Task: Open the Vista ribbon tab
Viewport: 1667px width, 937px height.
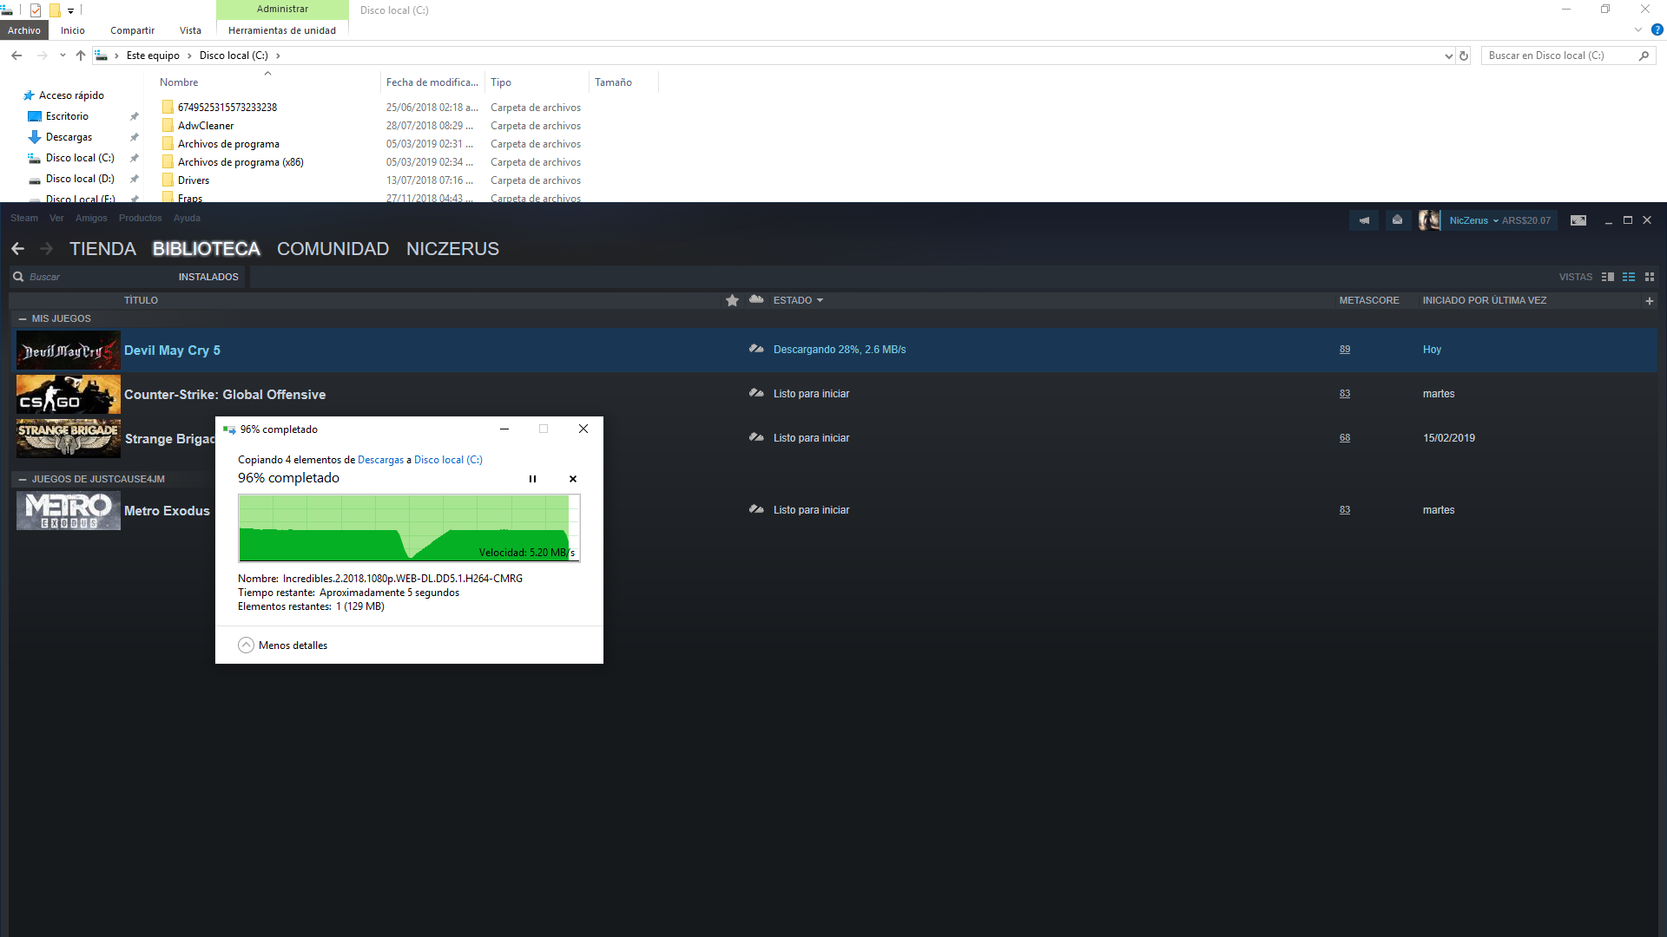Action: 190,30
